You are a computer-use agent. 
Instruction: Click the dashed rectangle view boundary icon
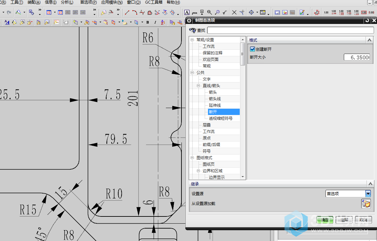(x=277, y=12)
